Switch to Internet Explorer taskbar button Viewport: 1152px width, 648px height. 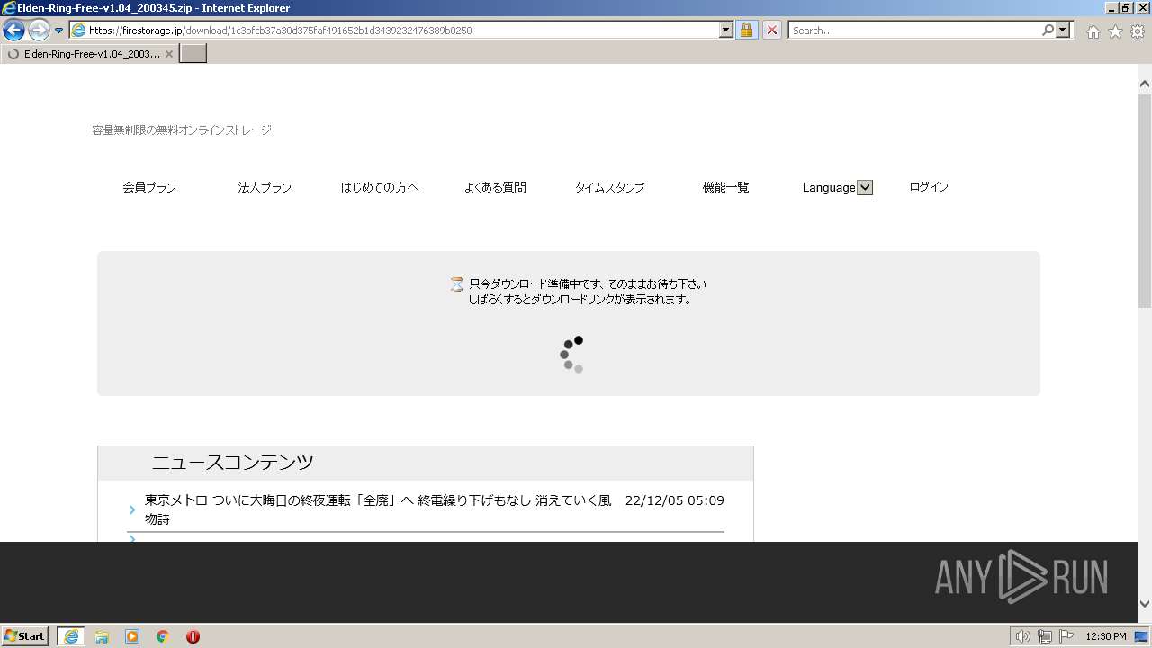coord(71,636)
